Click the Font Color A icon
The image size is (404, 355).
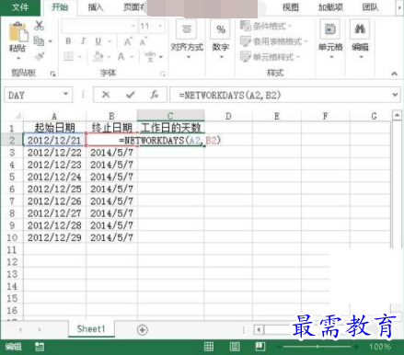coord(121,56)
